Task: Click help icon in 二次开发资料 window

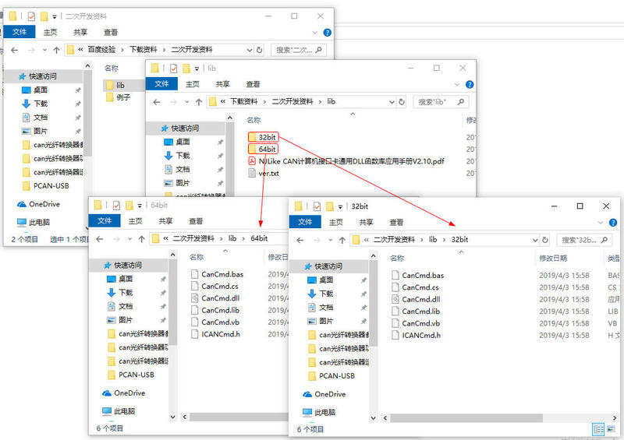Action: 327,33
